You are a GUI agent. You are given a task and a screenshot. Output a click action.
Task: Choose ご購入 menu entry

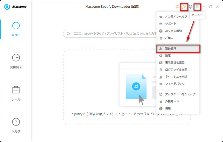click(178, 38)
